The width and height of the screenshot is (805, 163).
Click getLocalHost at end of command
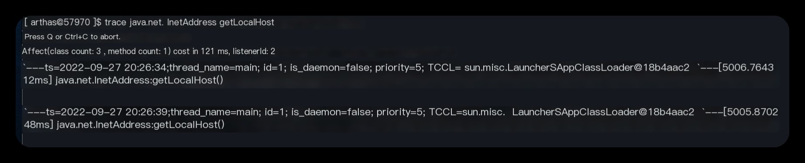click(x=247, y=22)
